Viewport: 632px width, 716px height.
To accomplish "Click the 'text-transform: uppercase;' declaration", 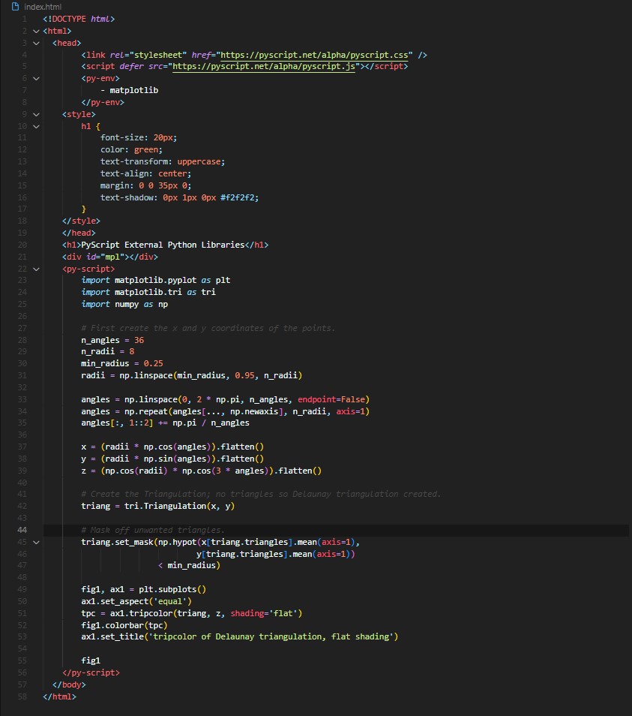I will click(163, 161).
